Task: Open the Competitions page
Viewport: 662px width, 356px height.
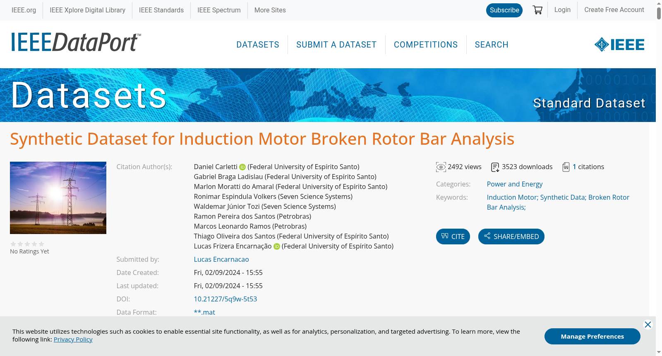Action: [426, 45]
